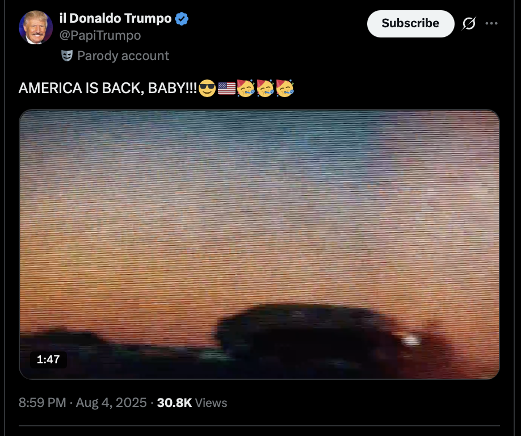
Task: Click the bright headlight in the video
Action: pos(411,340)
